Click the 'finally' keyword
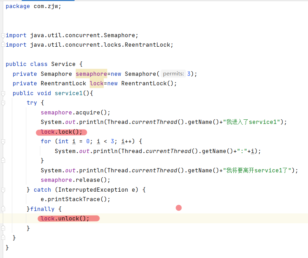This screenshot has height=258, width=308. [42, 209]
